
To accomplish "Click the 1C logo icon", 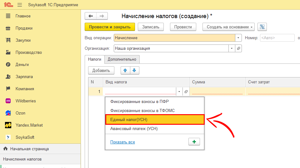I will (x=8, y=5).
